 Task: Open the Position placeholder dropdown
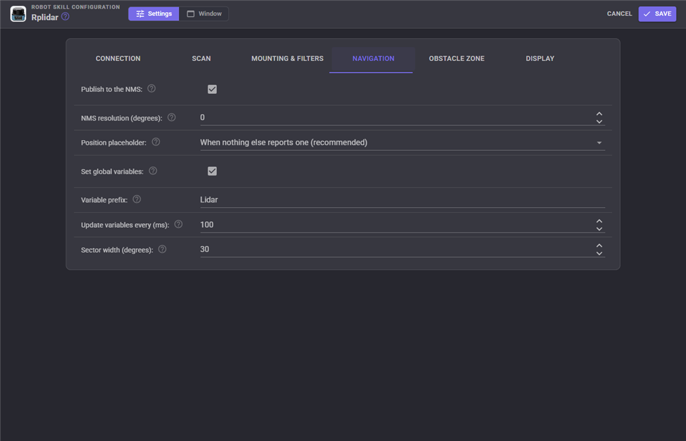(403, 143)
